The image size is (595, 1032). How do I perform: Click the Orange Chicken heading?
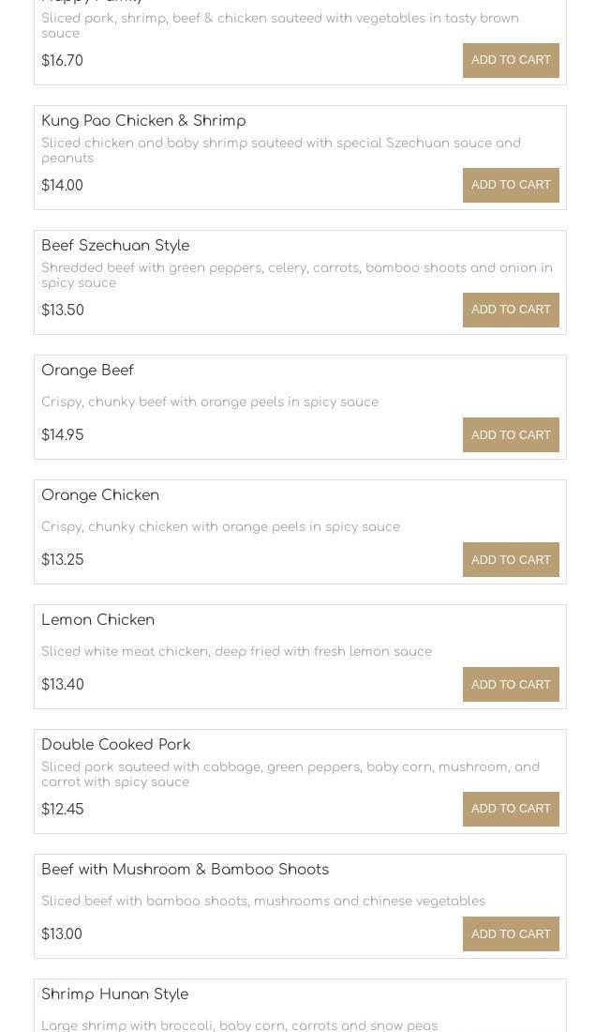[100, 495]
